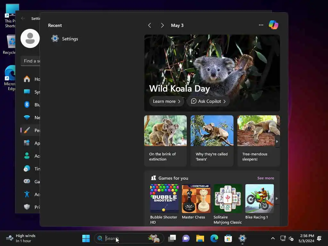This screenshot has width=328, height=246.
Task: Open the High winds weather widget
Action: tap(21, 238)
